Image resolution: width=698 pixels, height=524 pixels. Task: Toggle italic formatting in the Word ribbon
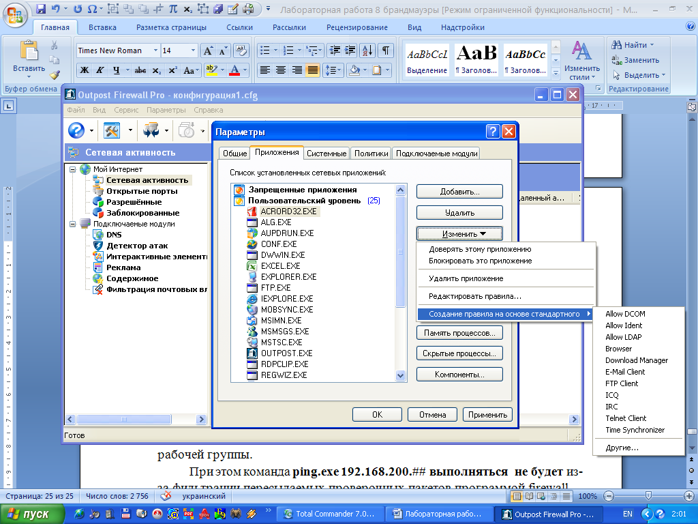tap(100, 70)
